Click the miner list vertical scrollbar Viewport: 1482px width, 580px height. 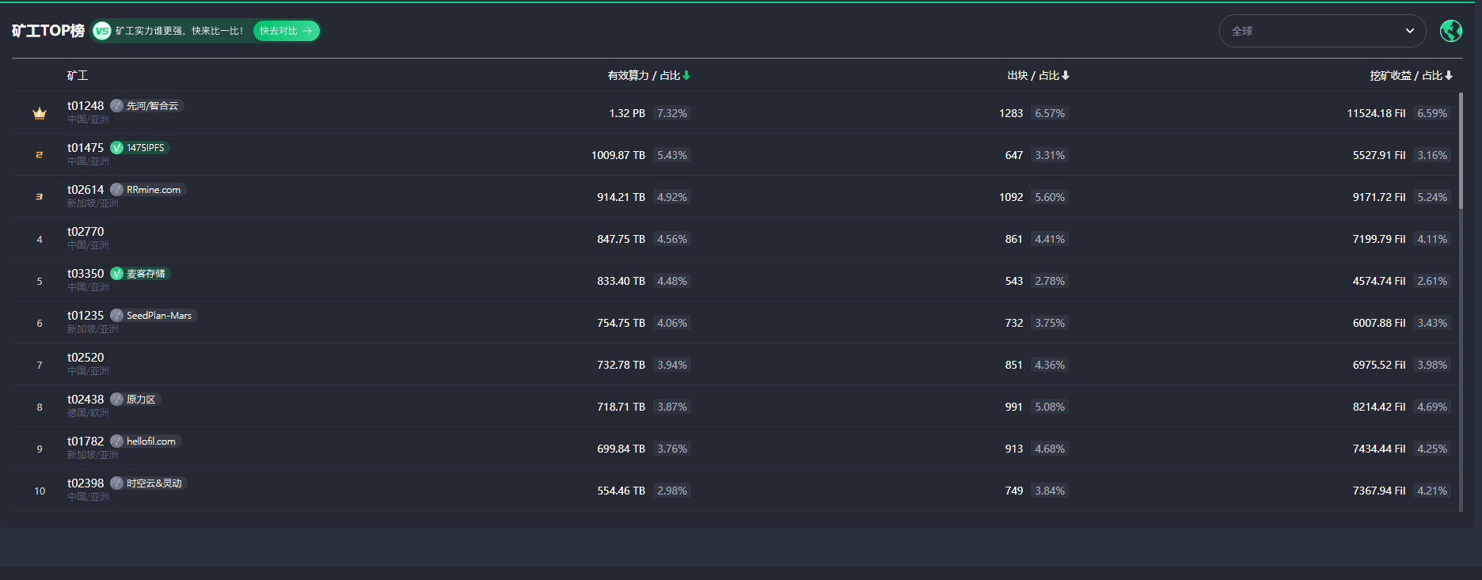pyautogui.click(x=1461, y=150)
